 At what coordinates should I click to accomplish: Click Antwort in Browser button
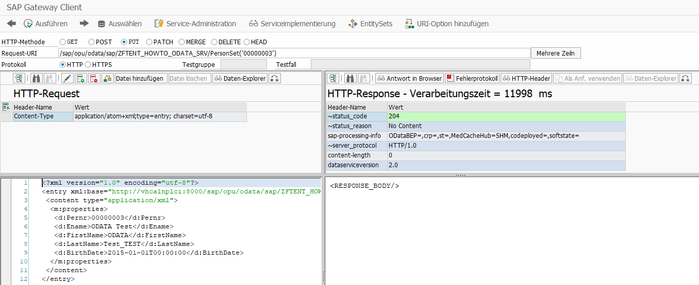[x=409, y=78]
